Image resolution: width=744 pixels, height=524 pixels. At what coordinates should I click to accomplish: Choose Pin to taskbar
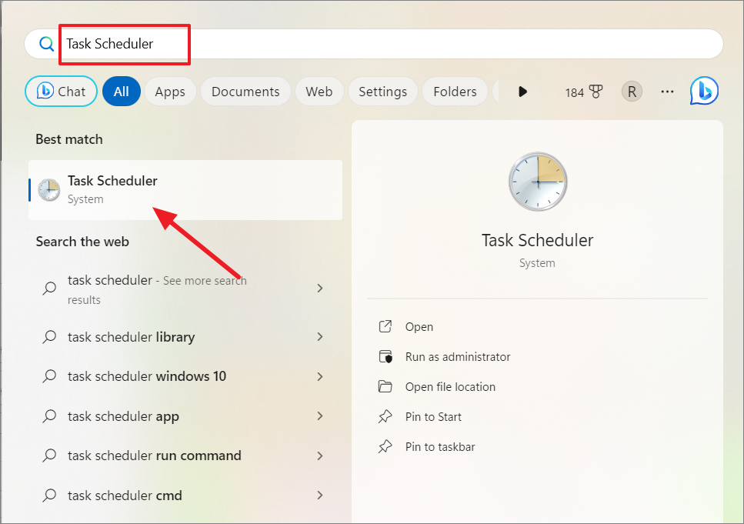click(440, 446)
